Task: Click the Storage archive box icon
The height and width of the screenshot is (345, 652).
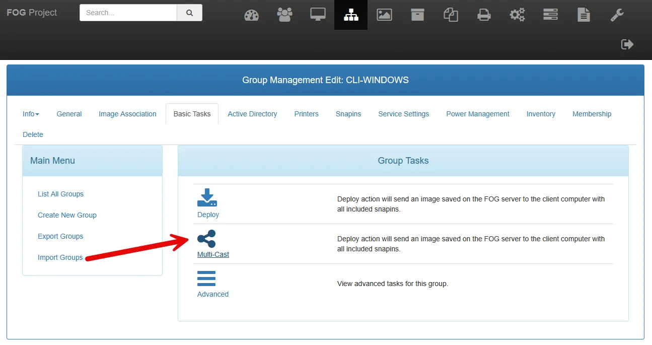Action: 417,15
